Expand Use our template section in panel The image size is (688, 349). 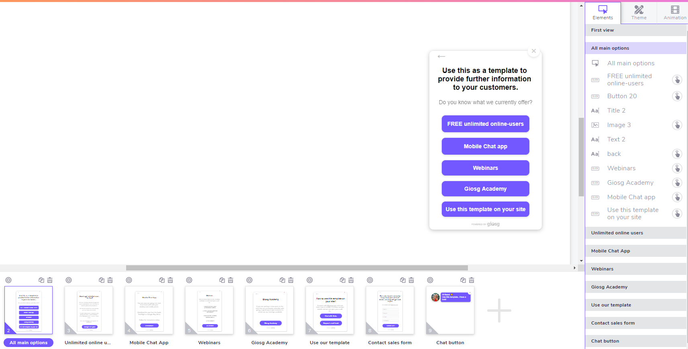pos(636,305)
